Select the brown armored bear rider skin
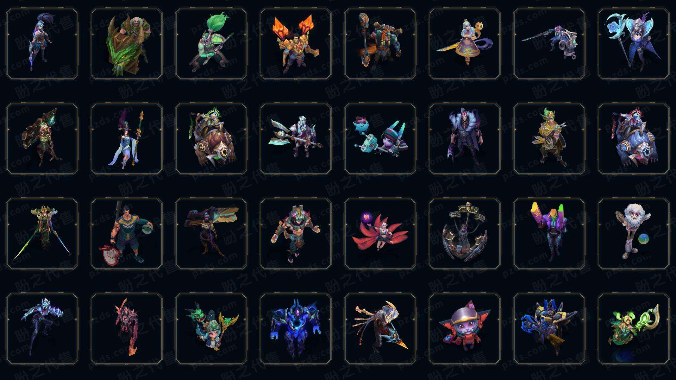 (211, 139)
